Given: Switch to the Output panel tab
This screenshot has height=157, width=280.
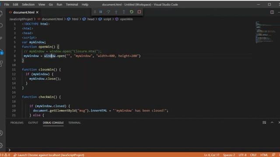Looking at the screenshot, I should coord(33,123).
